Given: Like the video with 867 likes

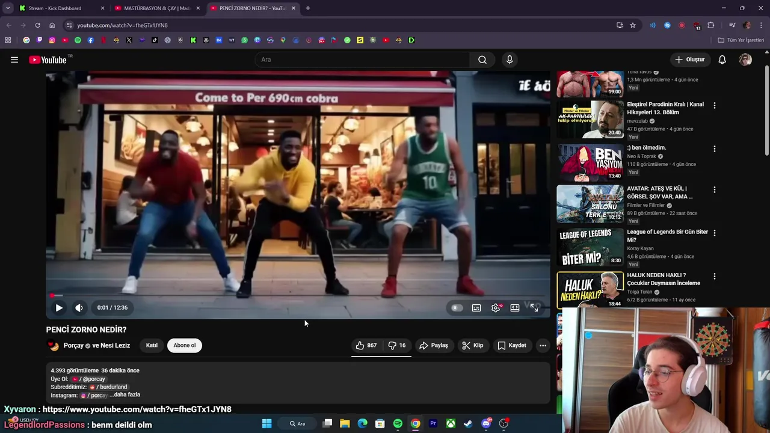Looking at the screenshot, I should 366,345.
